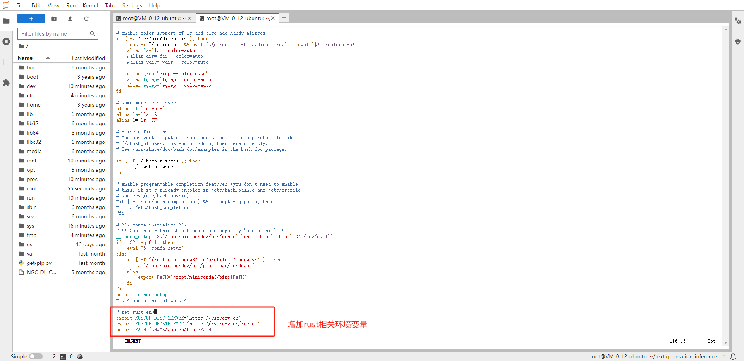The width and height of the screenshot is (744, 361).
Task: Click the kernel status gear icon
Action: (x=80, y=356)
